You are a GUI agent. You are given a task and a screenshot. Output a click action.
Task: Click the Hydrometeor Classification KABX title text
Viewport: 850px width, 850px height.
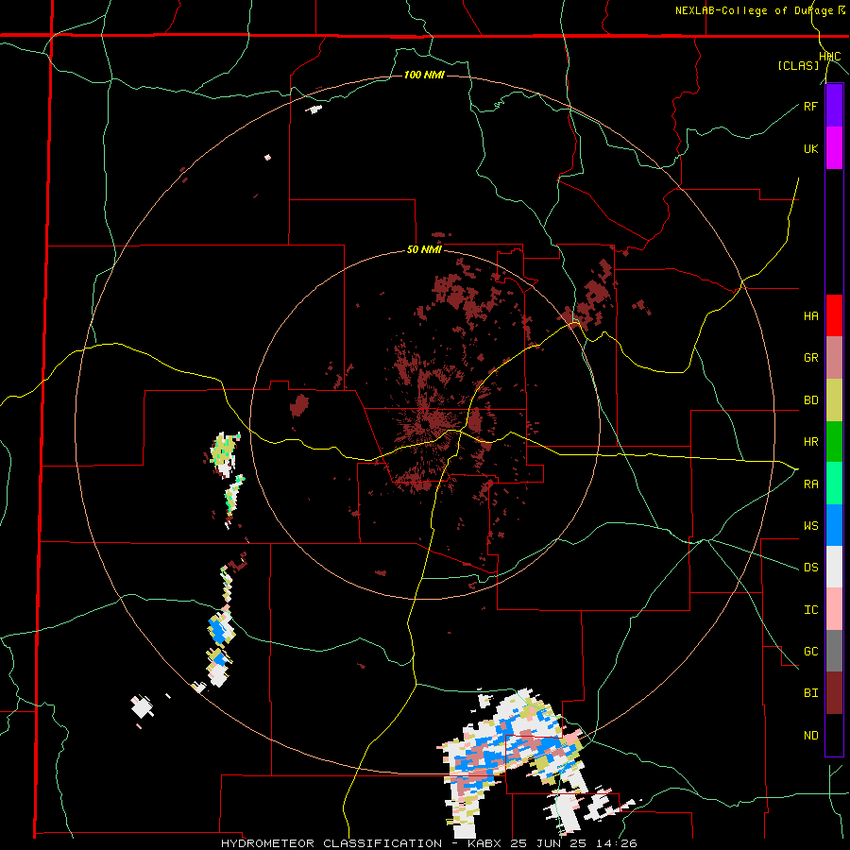(x=429, y=843)
